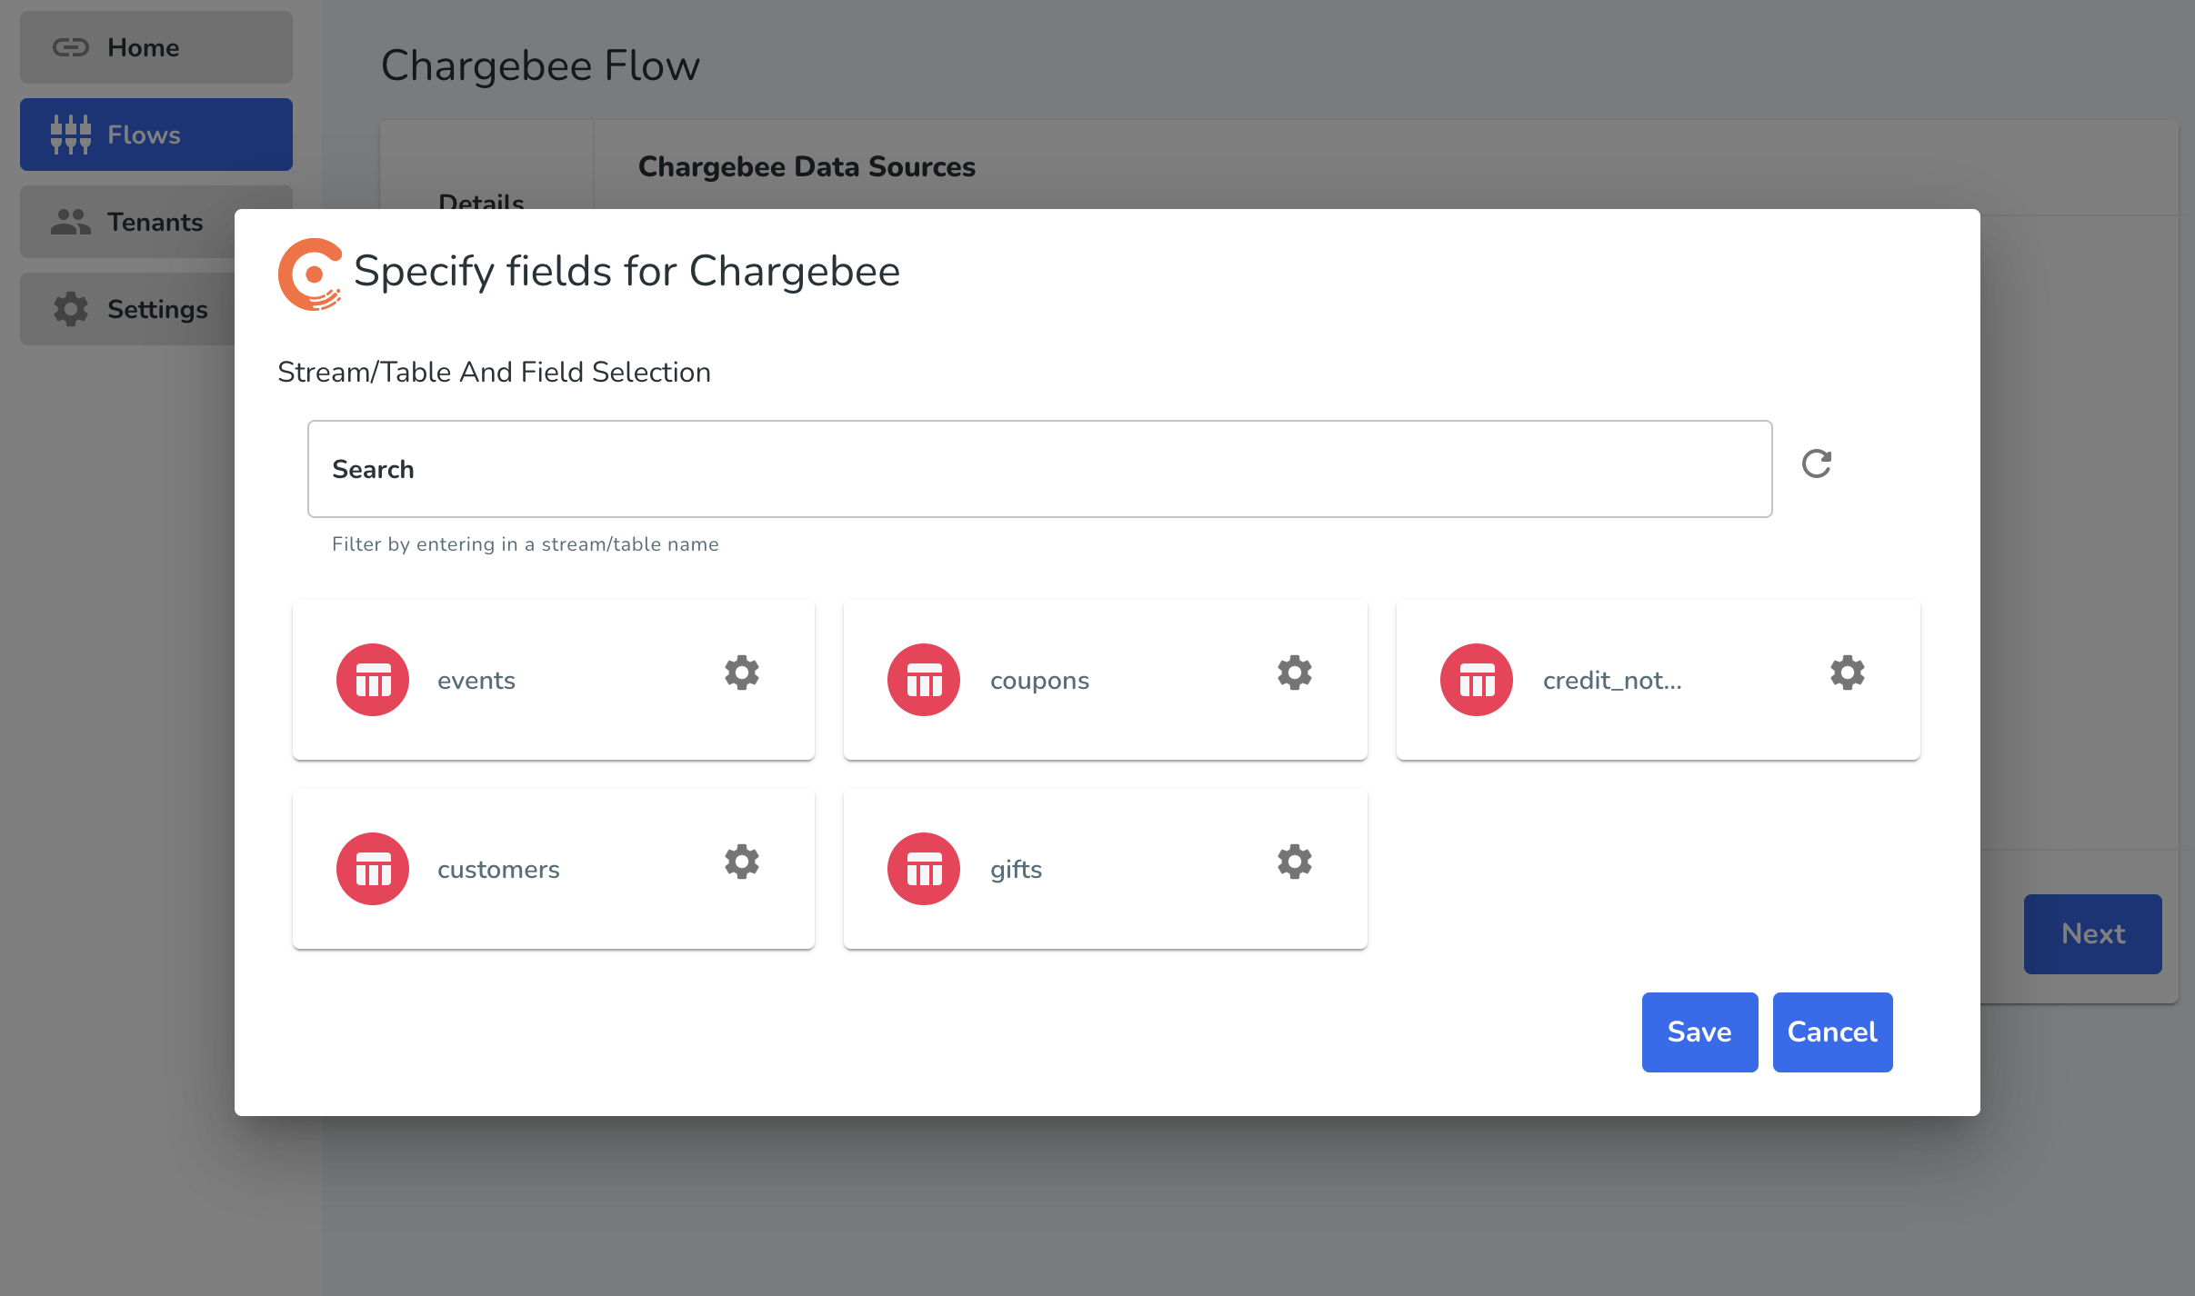Image resolution: width=2195 pixels, height=1296 pixels.
Task: Click the Settings gear icon in sidebar
Action: [71, 309]
